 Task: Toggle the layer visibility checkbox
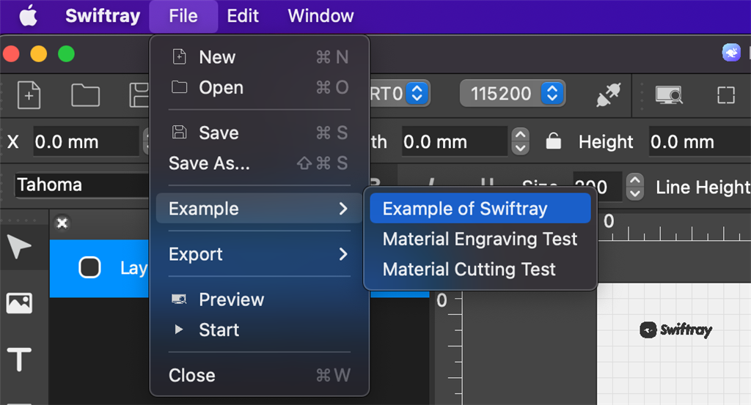pyautogui.click(x=89, y=268)
